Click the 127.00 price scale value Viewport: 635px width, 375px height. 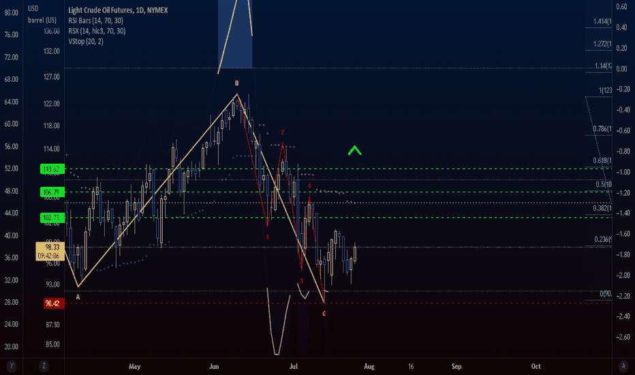coord(51,76)
